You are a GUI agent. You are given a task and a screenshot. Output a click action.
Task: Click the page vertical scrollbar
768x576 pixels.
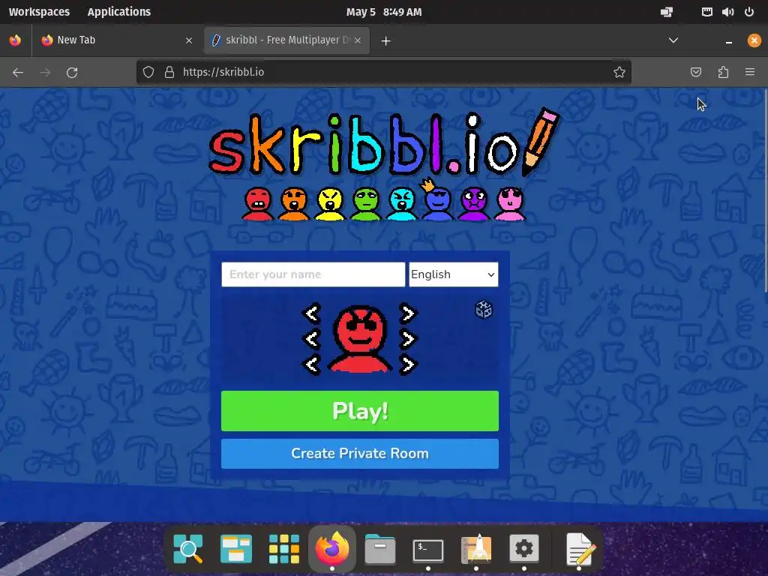(x=766, y=191)
